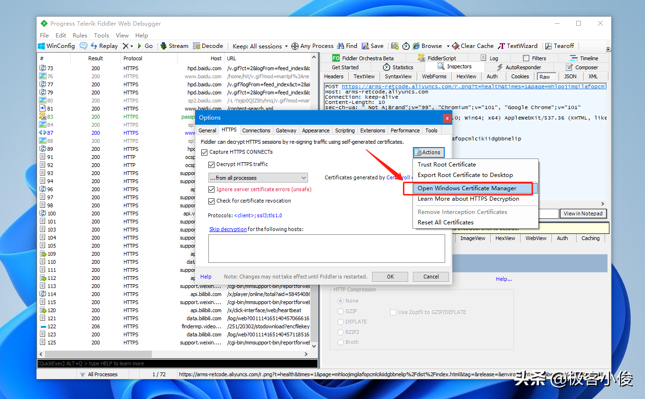
Task: Open the Statistics tab
Action: (x=398, y=67)
